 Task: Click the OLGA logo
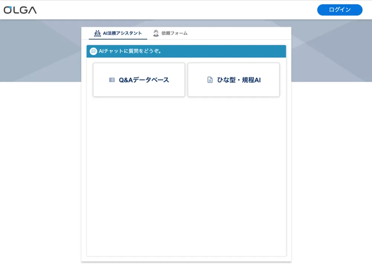pyautogui.click(x=20, y=10)
